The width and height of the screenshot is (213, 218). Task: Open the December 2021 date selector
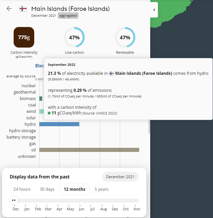(120, 177)
